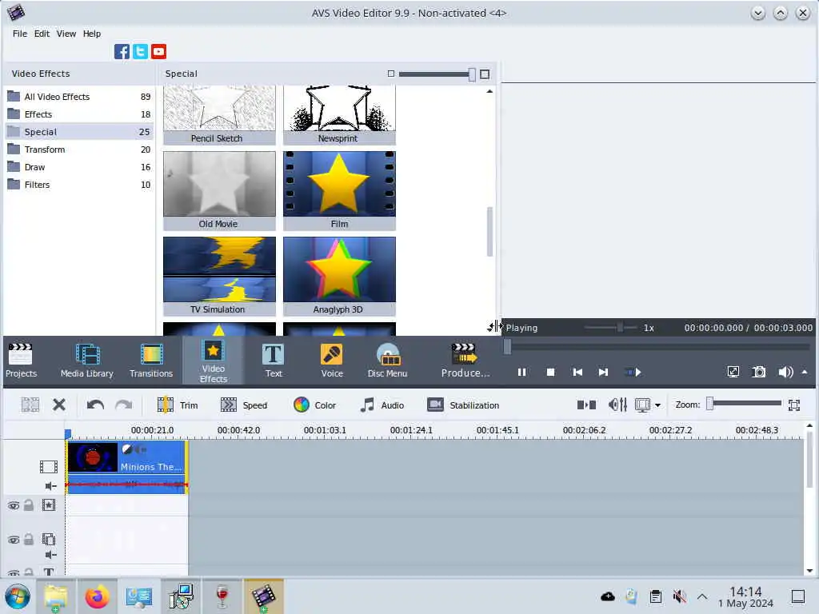Select the Pencil Sketch effect
The image size is (819, 614).
[x=219, y=115]
